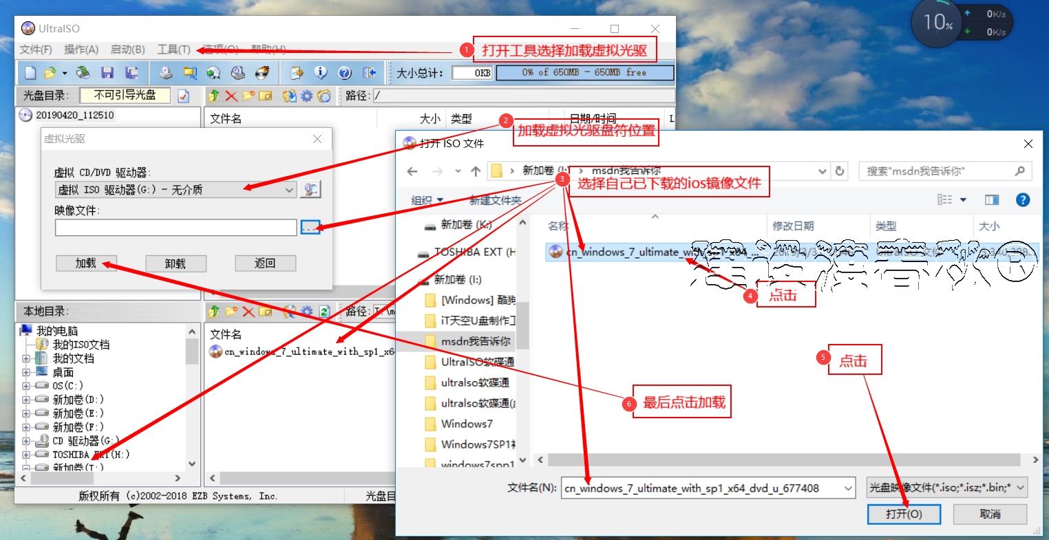Click the Help question mark icon in UltraISO
Image resolution: width=1049 pixels, height=540 pixels.
click(345, 73)
